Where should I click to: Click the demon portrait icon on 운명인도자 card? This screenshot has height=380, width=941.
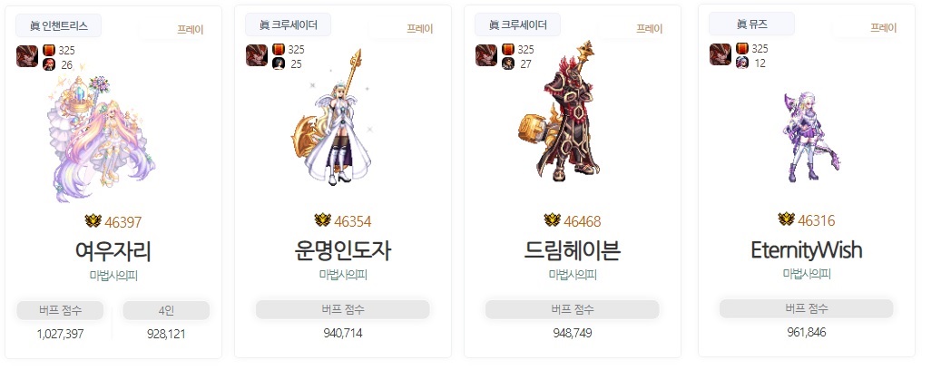pyautogui.click(x=256, y=55)
